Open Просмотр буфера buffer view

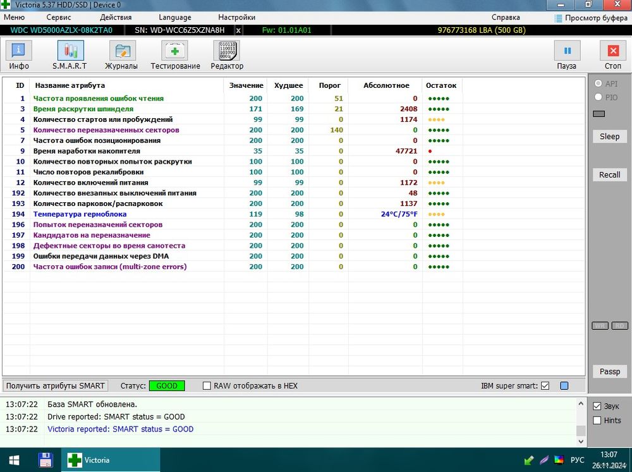click(591, 18)
